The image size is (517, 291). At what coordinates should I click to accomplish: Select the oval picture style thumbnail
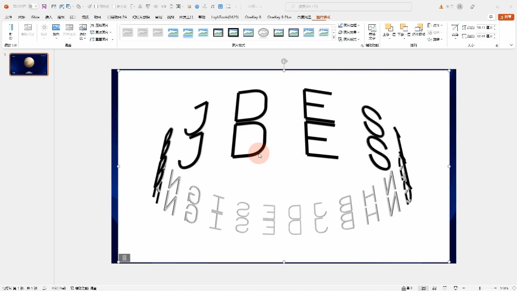263,33
